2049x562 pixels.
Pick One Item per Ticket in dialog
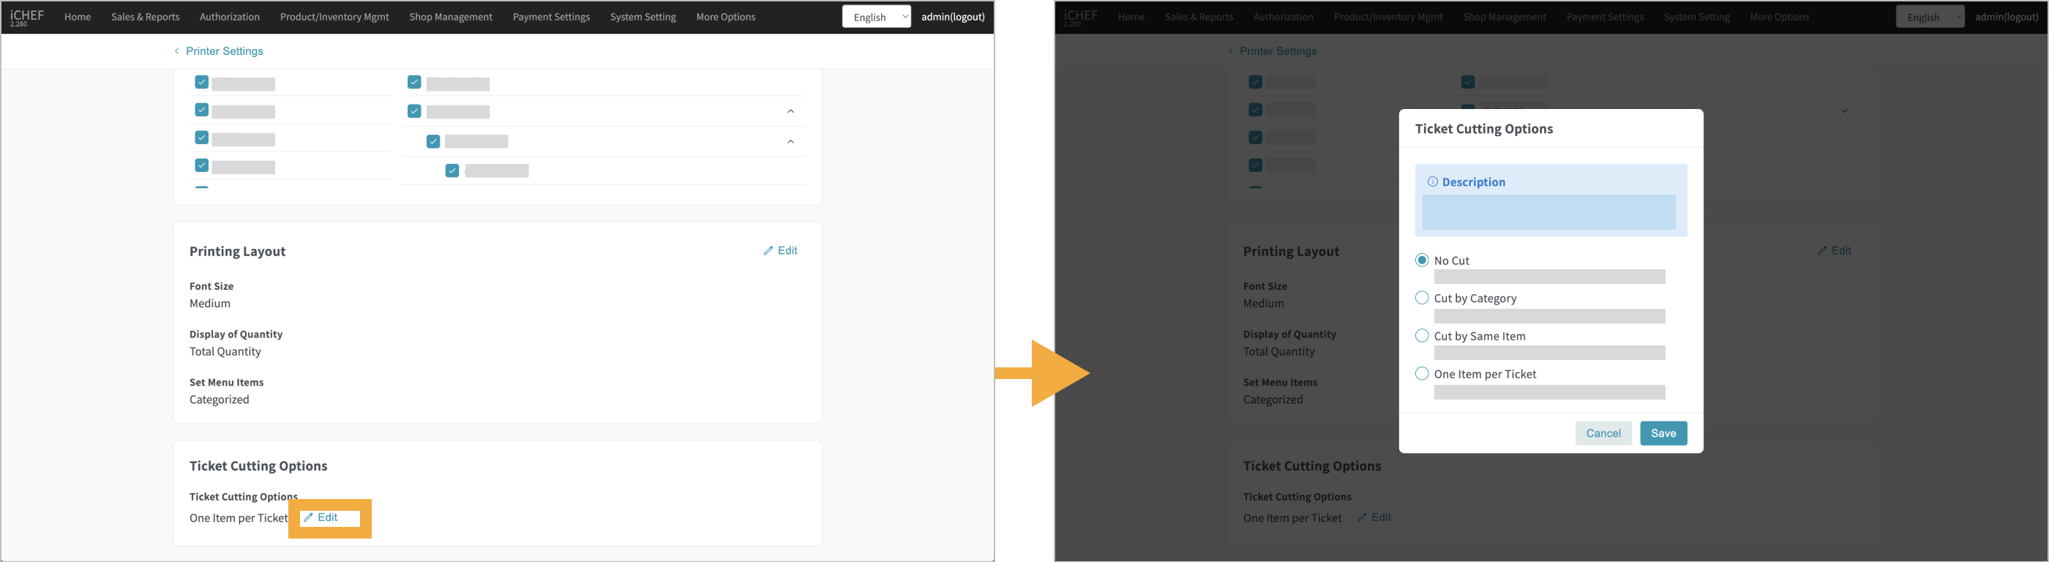[1422, 374]
